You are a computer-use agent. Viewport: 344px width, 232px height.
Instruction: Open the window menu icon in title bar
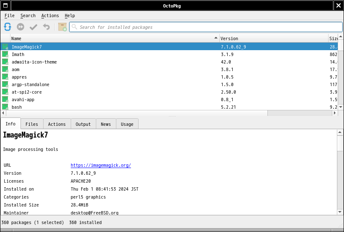(x=5, y=5)
